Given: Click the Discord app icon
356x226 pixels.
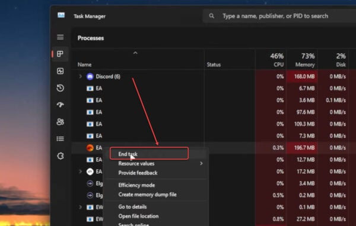Looking at the screenshot, I should (90, 76).
